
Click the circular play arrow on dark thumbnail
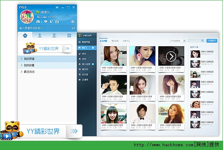(x=171, y=57)
